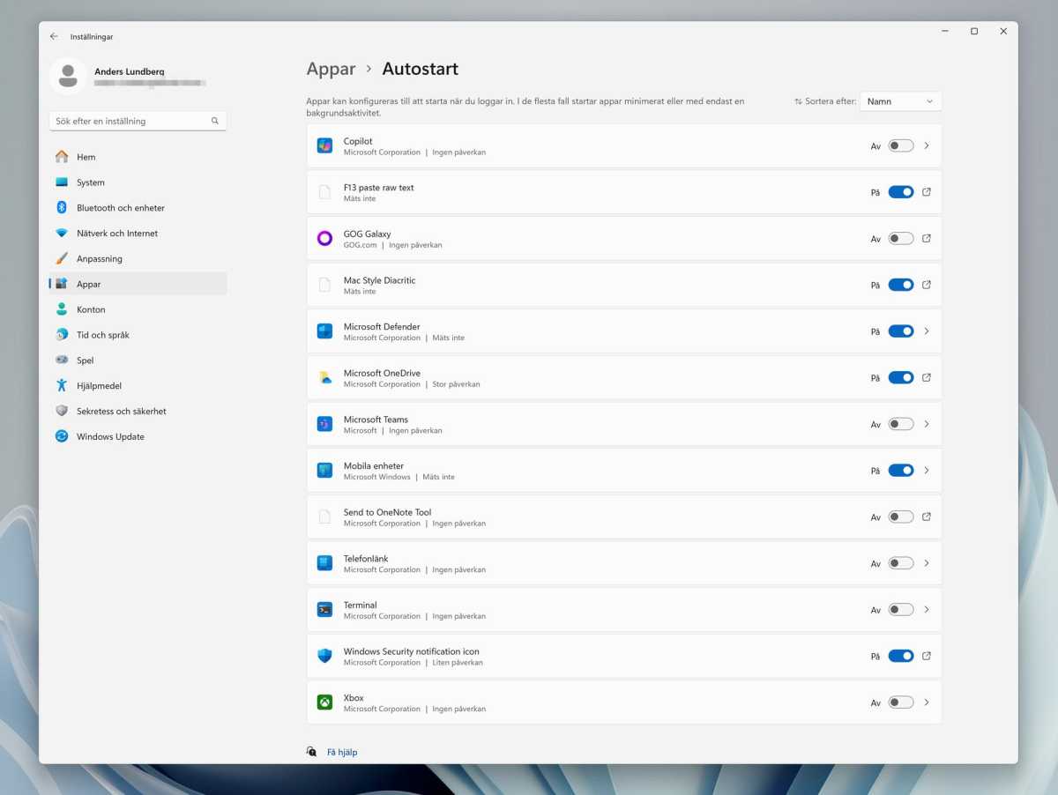Open the Sortera efter dropdown

pos(899,100)
